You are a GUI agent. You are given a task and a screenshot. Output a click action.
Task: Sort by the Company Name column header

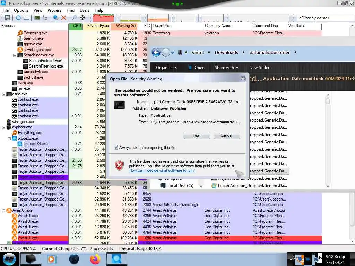pos(228,26)
